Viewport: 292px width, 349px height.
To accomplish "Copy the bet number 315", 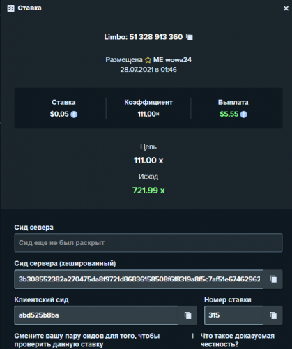I will (273, 315).
